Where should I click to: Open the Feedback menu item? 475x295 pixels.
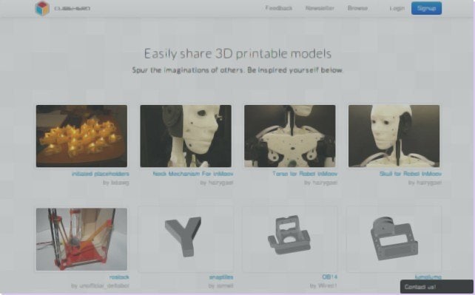(279, 8)
